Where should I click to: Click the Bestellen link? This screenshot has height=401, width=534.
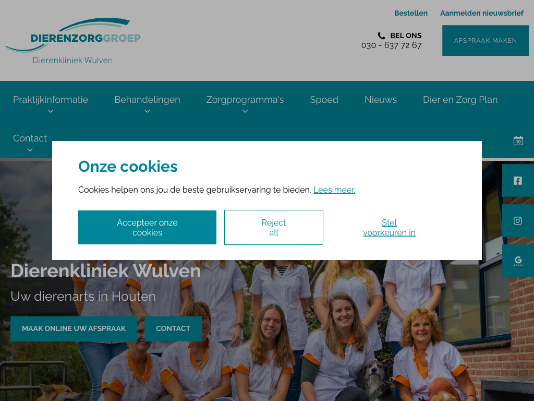click(x=411, y=13)
